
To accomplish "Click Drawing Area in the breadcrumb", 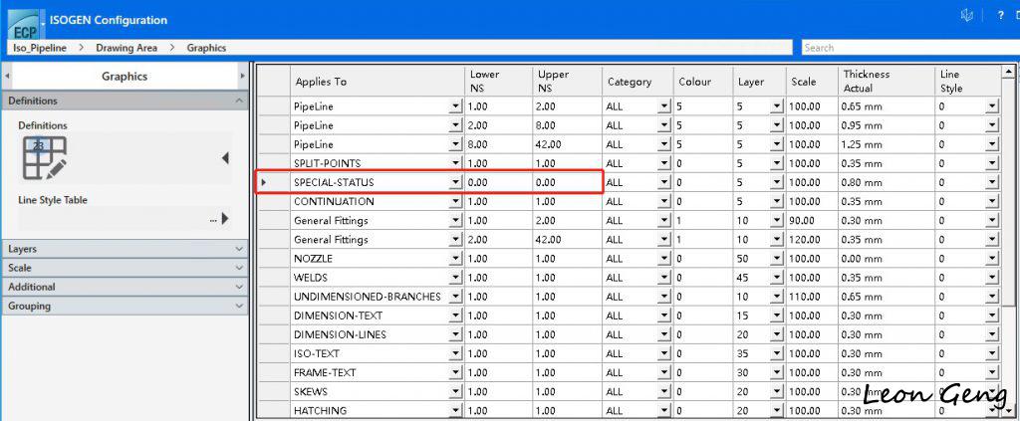I will click(127, 48).
